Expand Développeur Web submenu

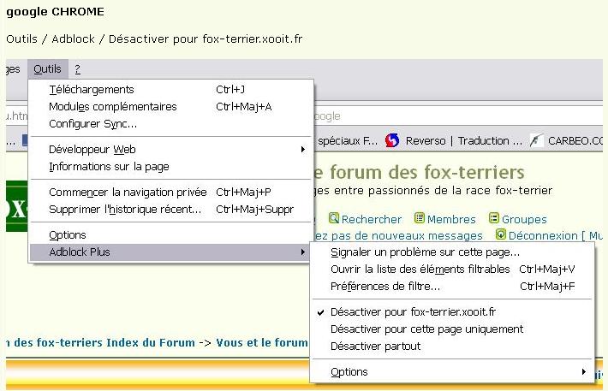[171, 150]
